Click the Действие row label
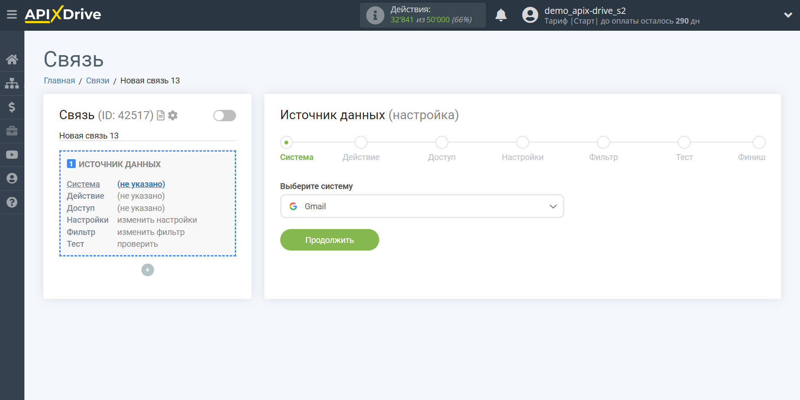The image size is (800, 400). (85, 196)
